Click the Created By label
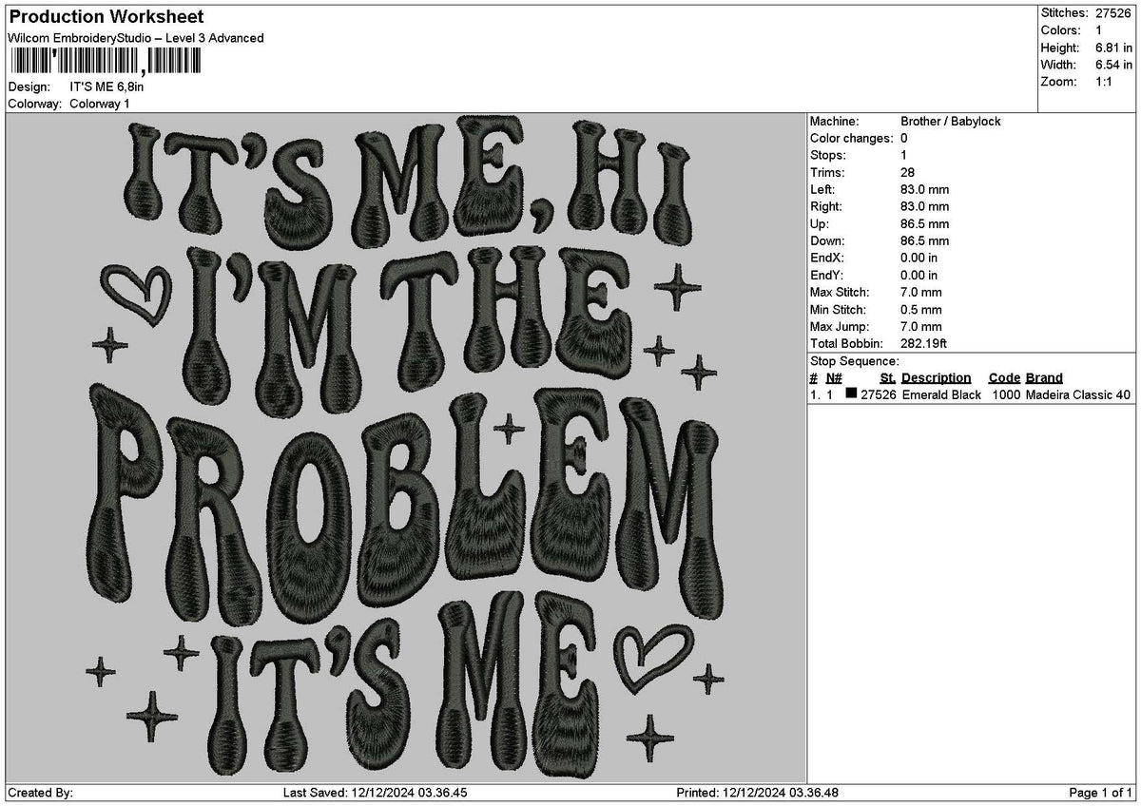 click(x=40, y=793)
